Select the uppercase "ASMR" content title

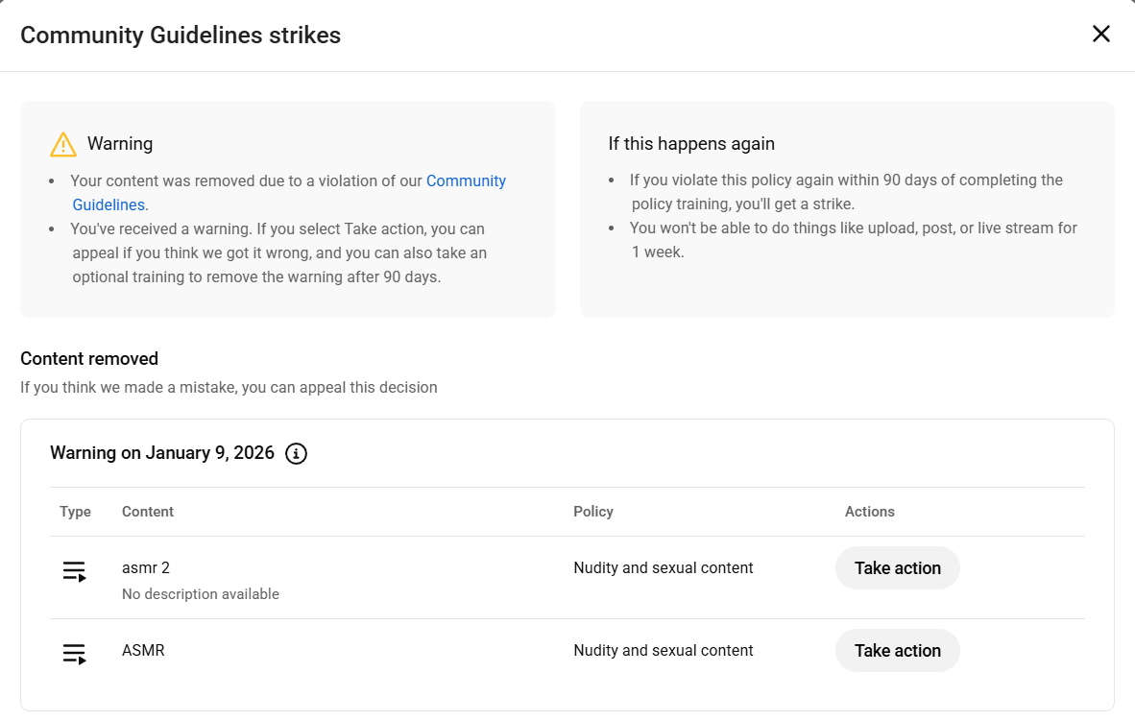143,650
